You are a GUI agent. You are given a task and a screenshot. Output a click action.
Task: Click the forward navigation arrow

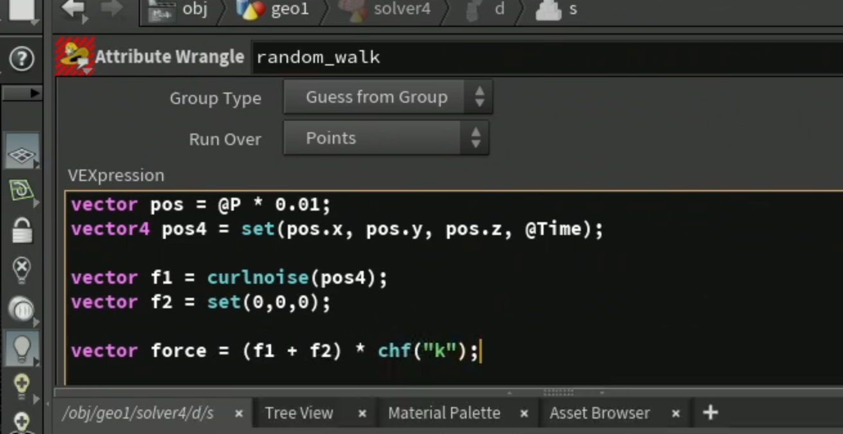112,9
